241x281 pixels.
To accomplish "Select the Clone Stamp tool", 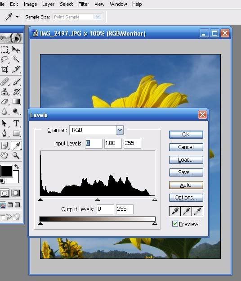I will point(4,91).
